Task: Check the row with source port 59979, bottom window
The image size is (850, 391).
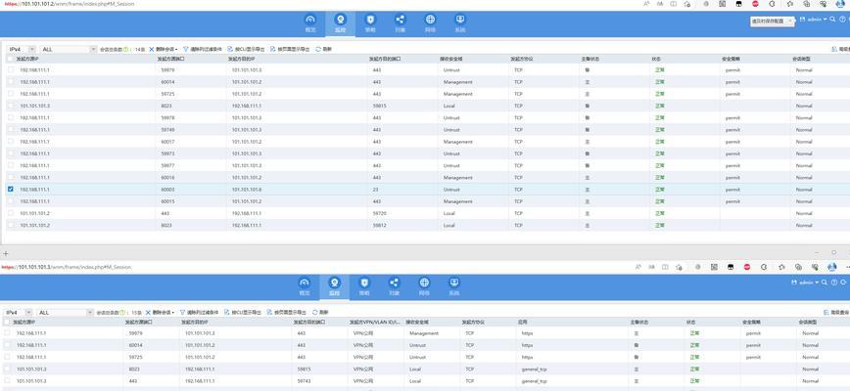Action: coord(7,333)
